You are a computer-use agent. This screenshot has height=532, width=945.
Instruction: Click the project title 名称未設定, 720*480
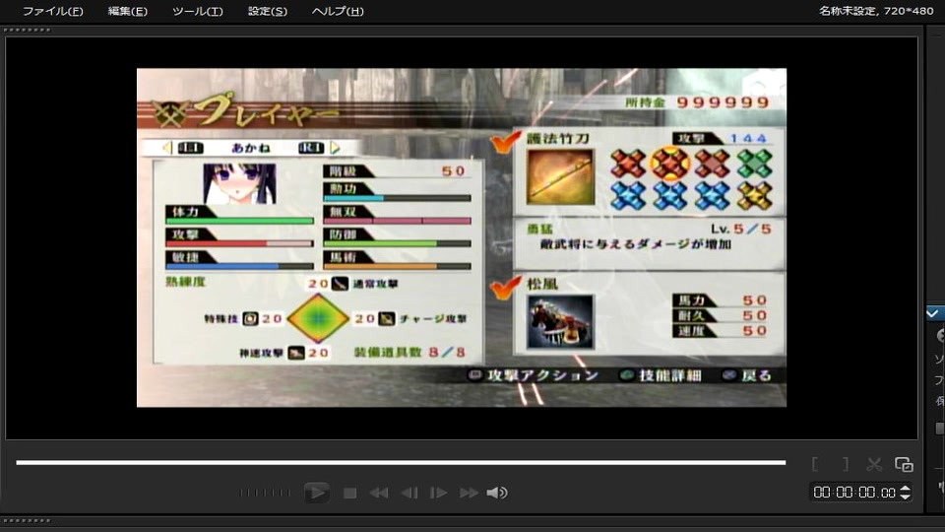pyautogui.click(x=876, y=10)
